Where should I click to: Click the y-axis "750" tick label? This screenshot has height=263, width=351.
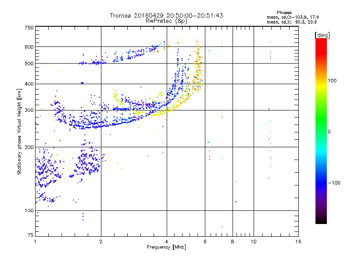(x=29, y=28)
